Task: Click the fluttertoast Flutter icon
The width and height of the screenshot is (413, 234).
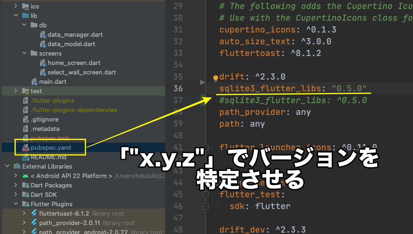Action: pos(34,213)
